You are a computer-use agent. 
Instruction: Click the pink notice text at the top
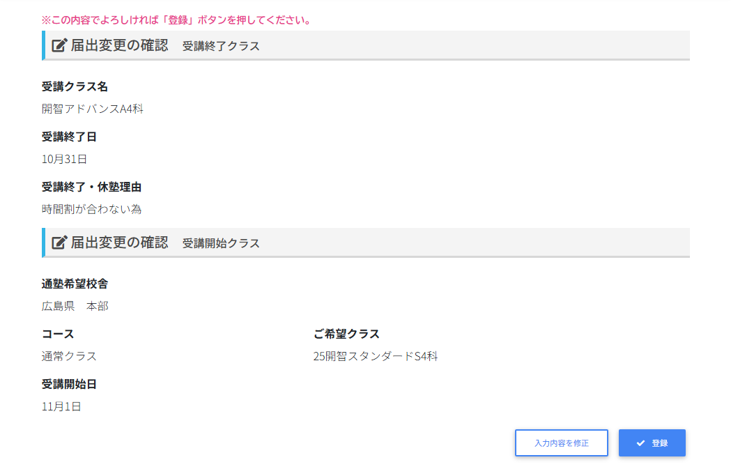(176, 20)
